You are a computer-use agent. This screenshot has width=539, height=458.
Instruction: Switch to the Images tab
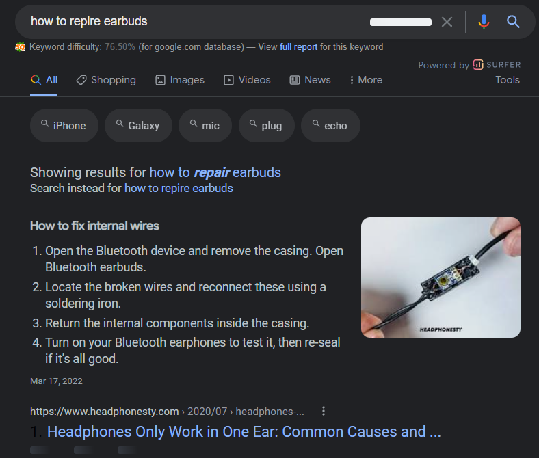180,80
